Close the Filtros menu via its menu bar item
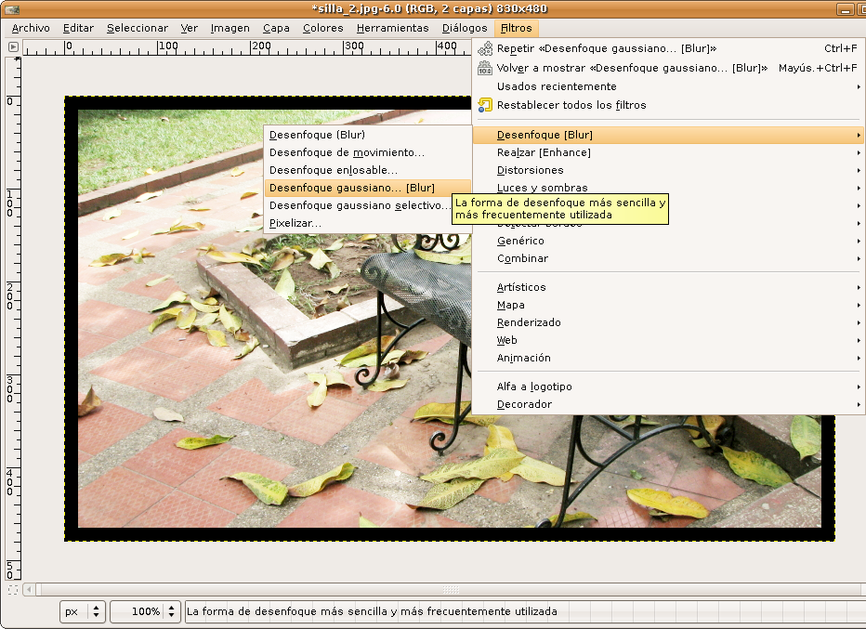 point(517,28)
